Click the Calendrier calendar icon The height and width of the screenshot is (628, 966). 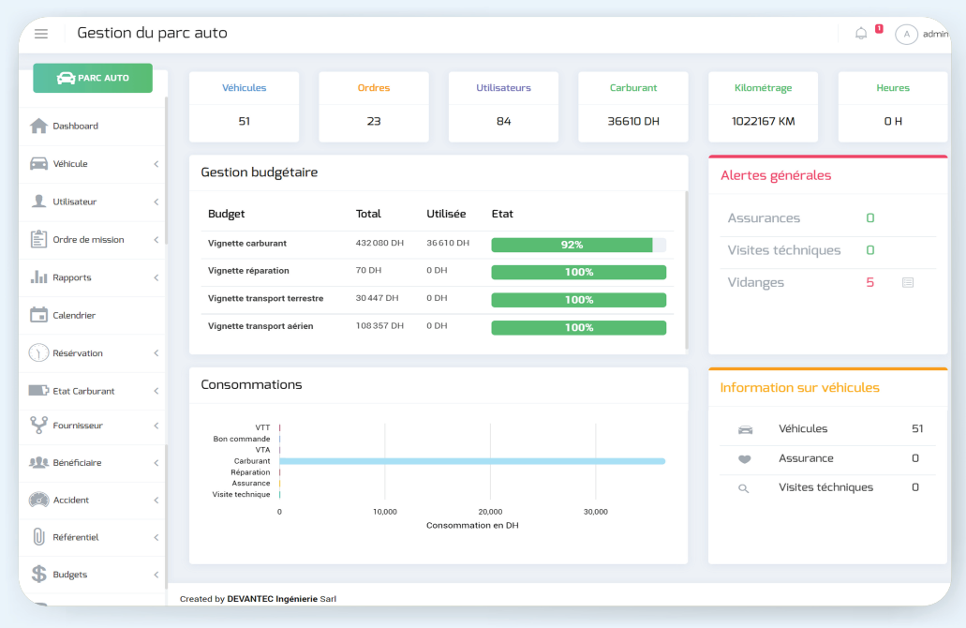[x=38, y=316]
